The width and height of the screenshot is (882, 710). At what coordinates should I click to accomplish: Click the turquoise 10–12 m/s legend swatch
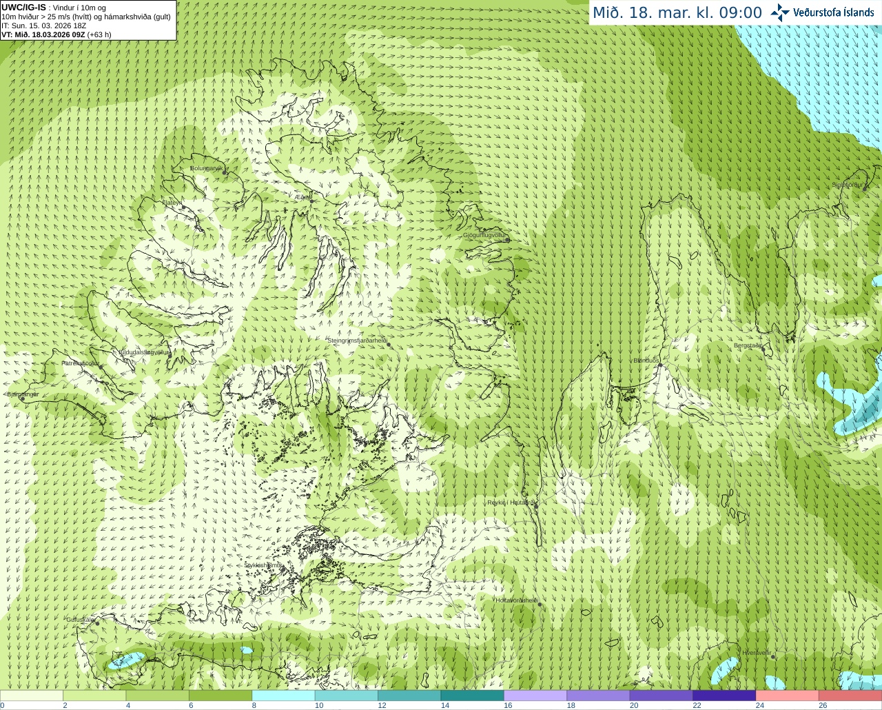pos(347,696)
